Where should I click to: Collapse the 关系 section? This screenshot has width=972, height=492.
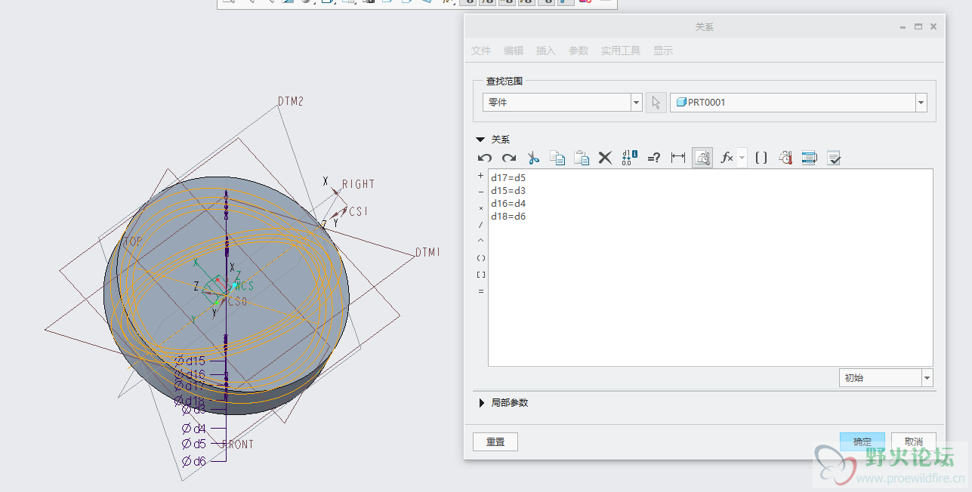pos(480,140)
